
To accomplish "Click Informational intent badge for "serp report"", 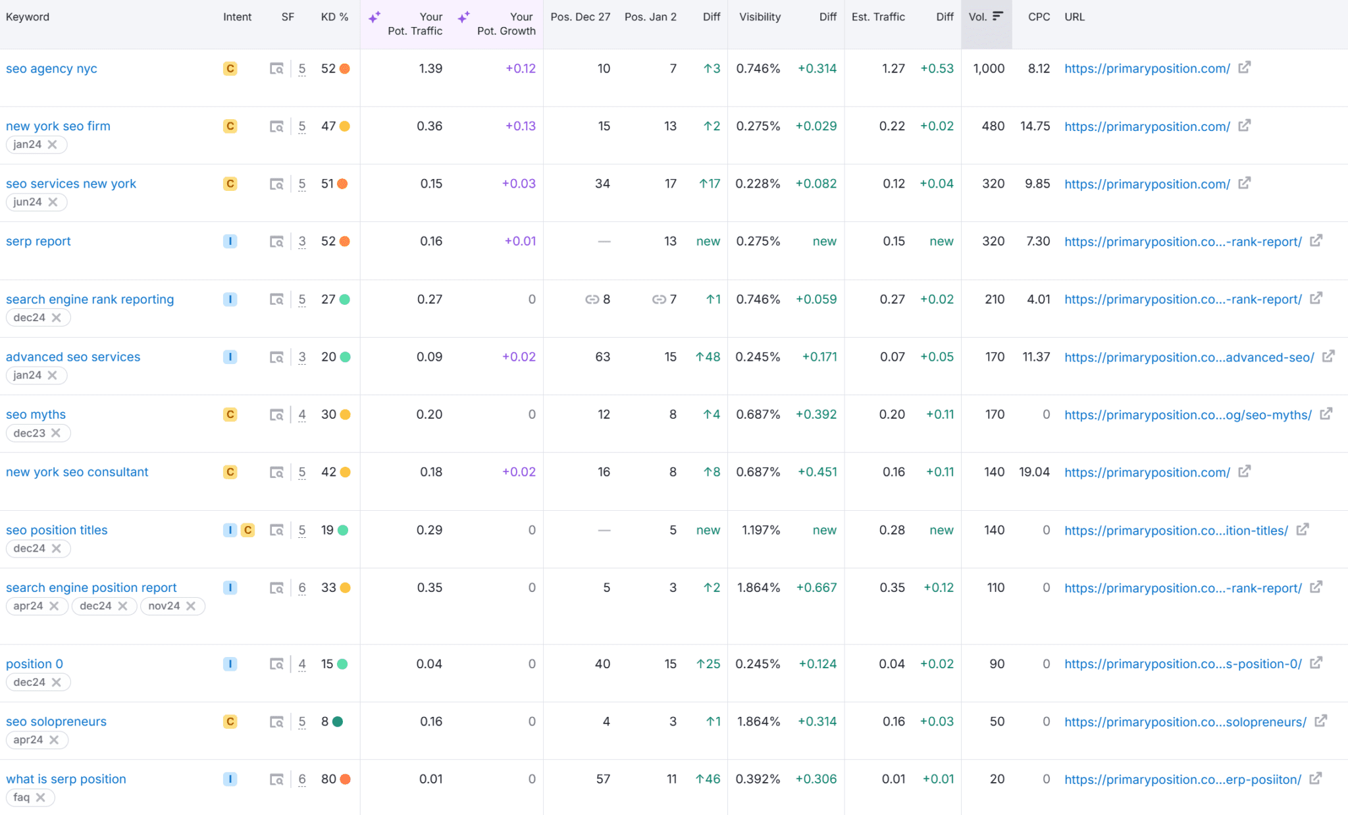I will (x=230, y=241).
